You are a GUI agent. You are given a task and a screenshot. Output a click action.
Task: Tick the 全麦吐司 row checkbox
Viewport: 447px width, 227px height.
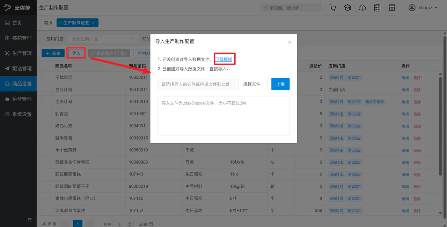pyautogui.click(x=42, y=102)
